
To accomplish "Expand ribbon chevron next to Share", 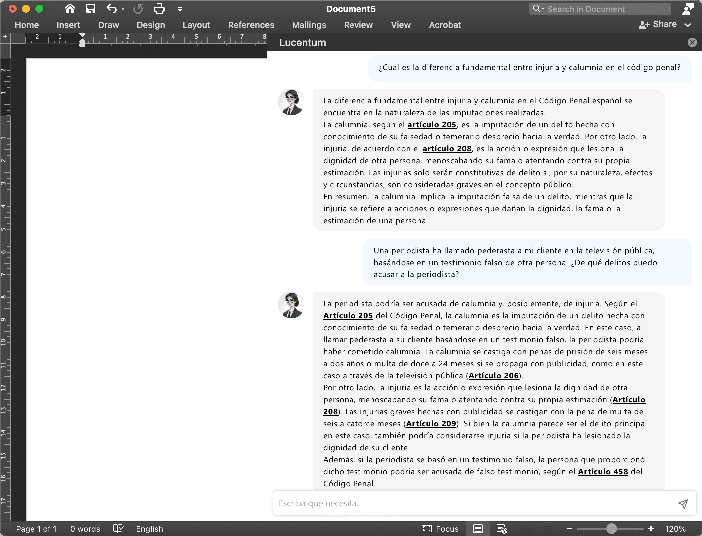I will tap(688, 25).
